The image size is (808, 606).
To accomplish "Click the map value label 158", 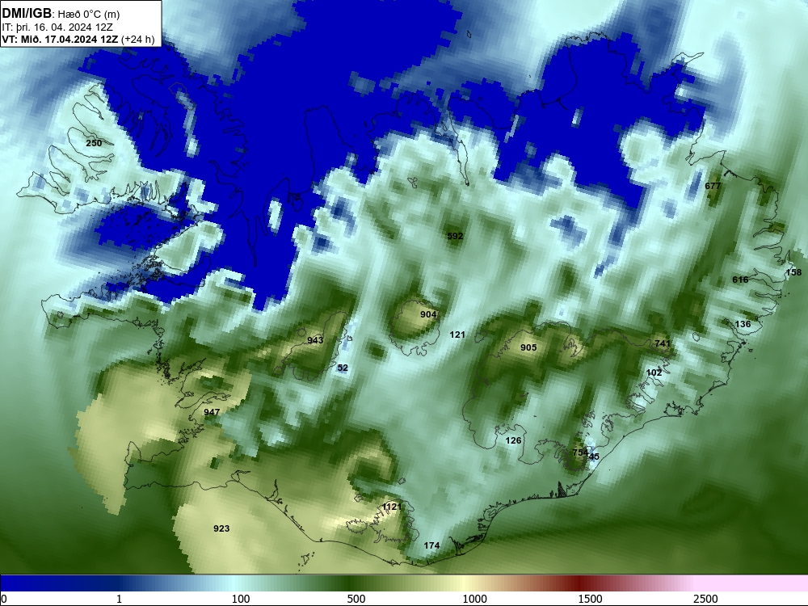I will point(794,272).
